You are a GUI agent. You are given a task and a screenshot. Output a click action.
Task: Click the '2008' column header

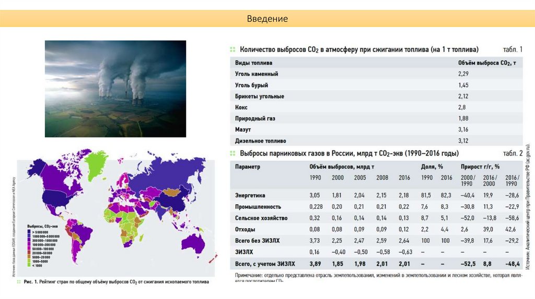pos(382,178)
